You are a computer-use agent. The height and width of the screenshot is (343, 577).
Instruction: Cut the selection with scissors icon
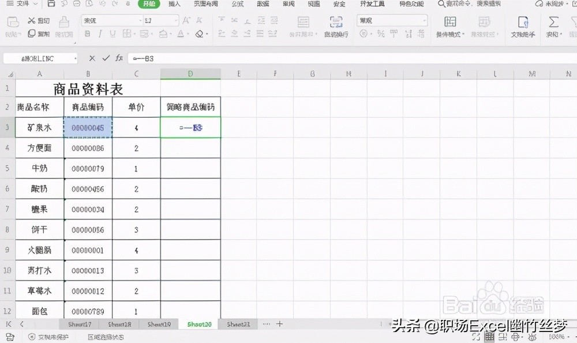32,21
